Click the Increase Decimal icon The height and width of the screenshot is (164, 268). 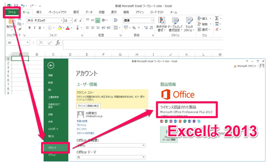(x=146, y=27)
